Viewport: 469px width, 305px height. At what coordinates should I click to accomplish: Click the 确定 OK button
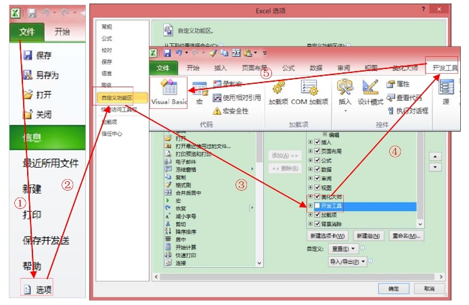coord(394,289)
